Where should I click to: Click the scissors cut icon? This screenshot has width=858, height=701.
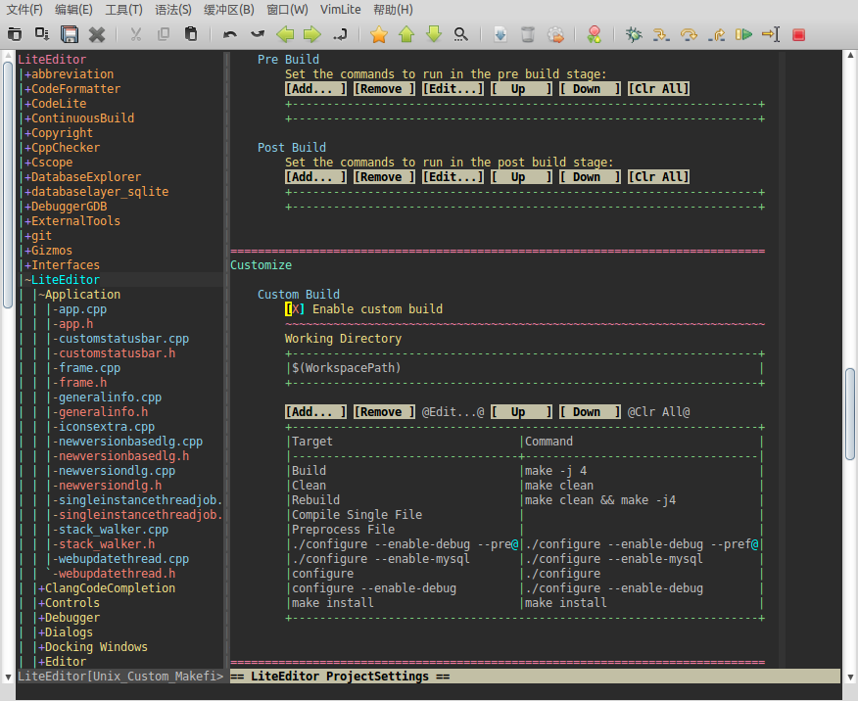[136, 34]
